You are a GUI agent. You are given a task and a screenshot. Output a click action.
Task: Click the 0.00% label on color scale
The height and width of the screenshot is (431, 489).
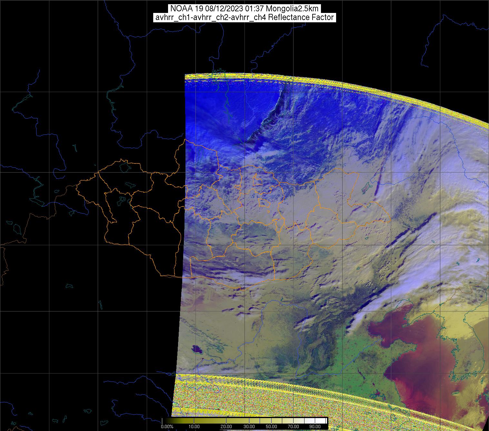pyautogui.click(x=167, y=427)
